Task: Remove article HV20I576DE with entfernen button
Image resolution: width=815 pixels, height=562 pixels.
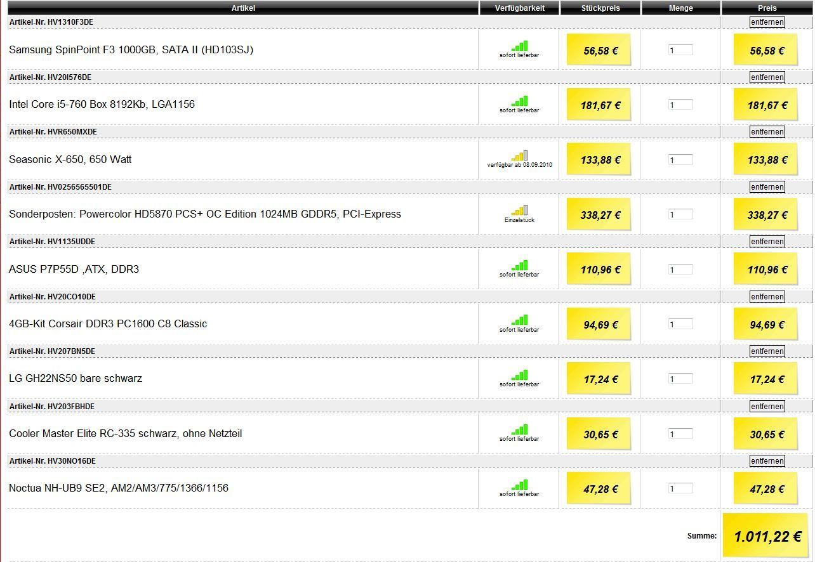Action: [767, 77]
